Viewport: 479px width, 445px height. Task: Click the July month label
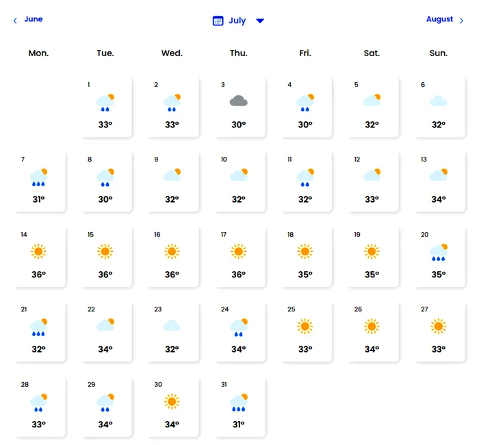(237, 21)
